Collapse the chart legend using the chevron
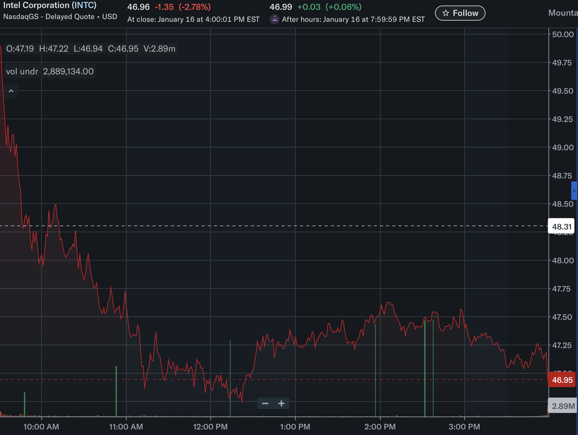 click(x=11, y=91)
